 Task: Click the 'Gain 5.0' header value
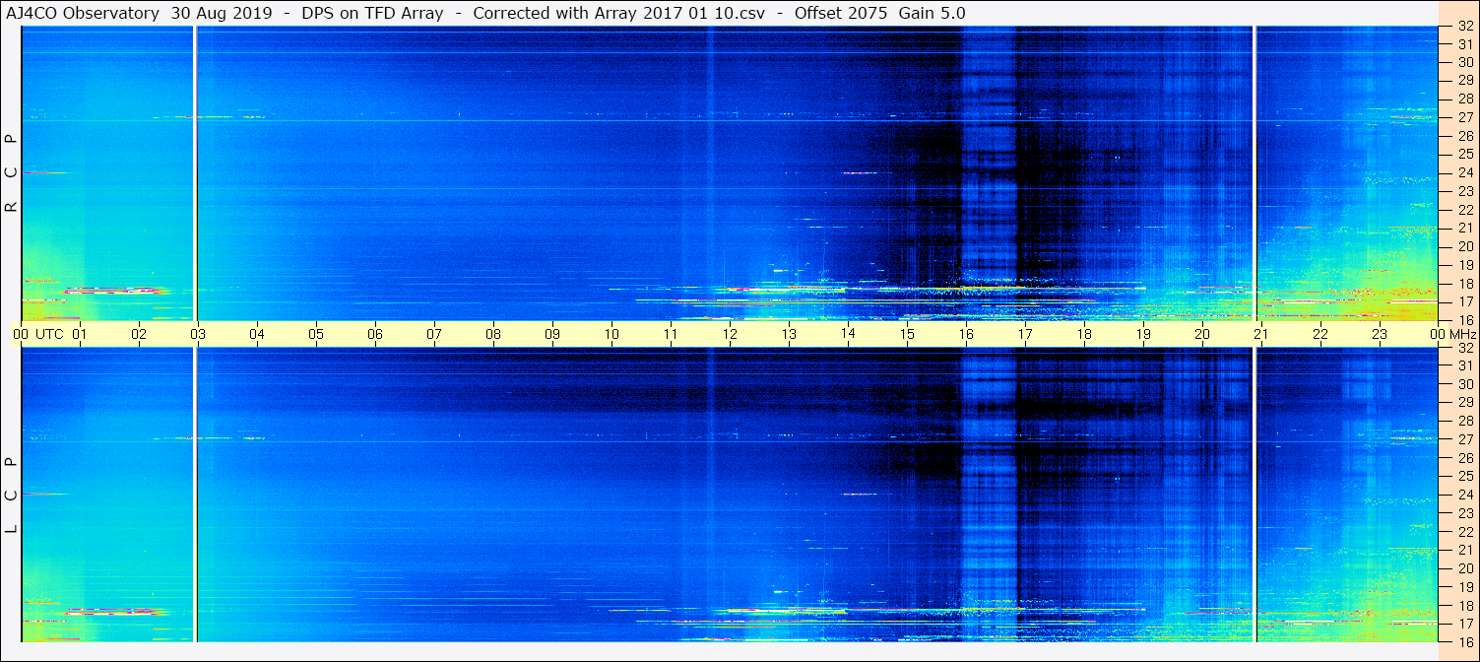[x=933, y=13]
